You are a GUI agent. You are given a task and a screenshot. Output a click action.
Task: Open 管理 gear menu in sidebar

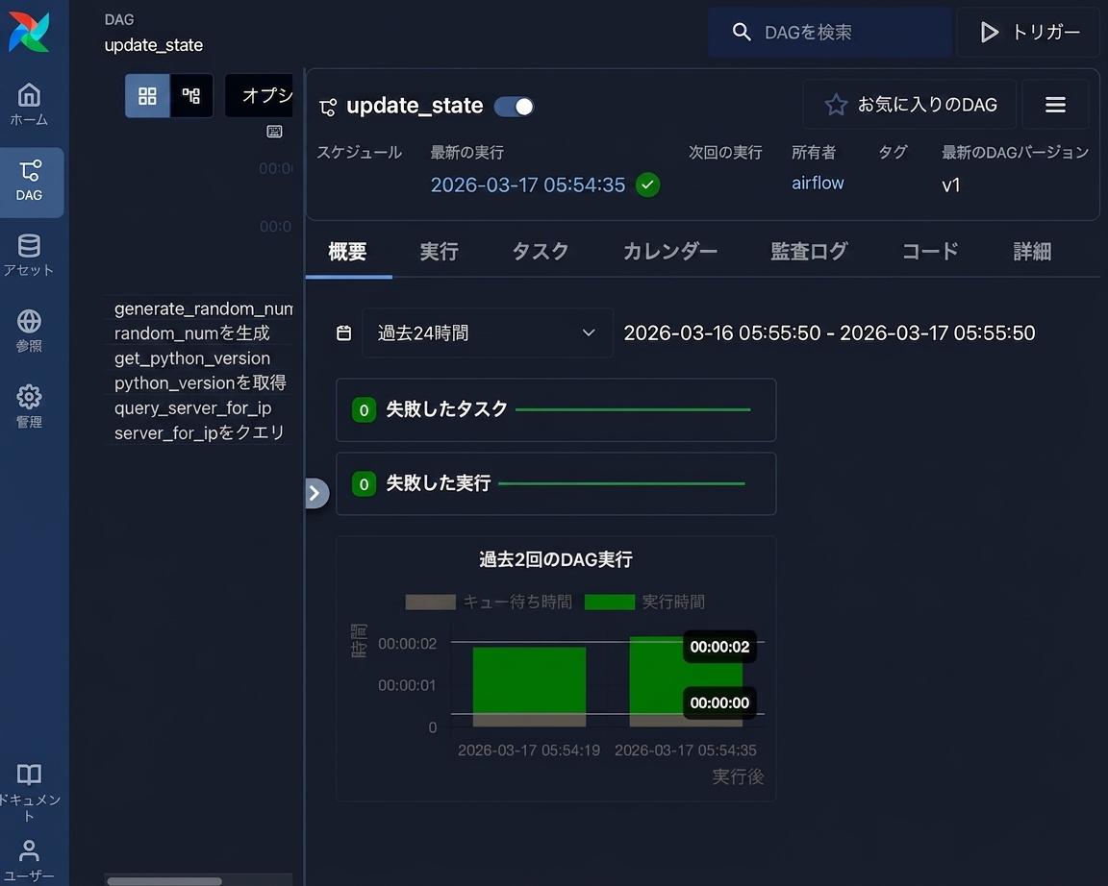tap(29, 406)
